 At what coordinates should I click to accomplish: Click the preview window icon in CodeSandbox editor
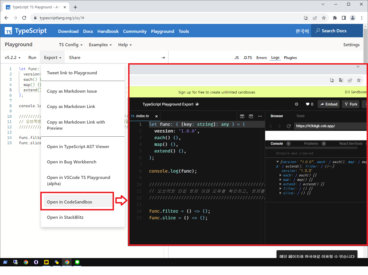coord(251,116)
